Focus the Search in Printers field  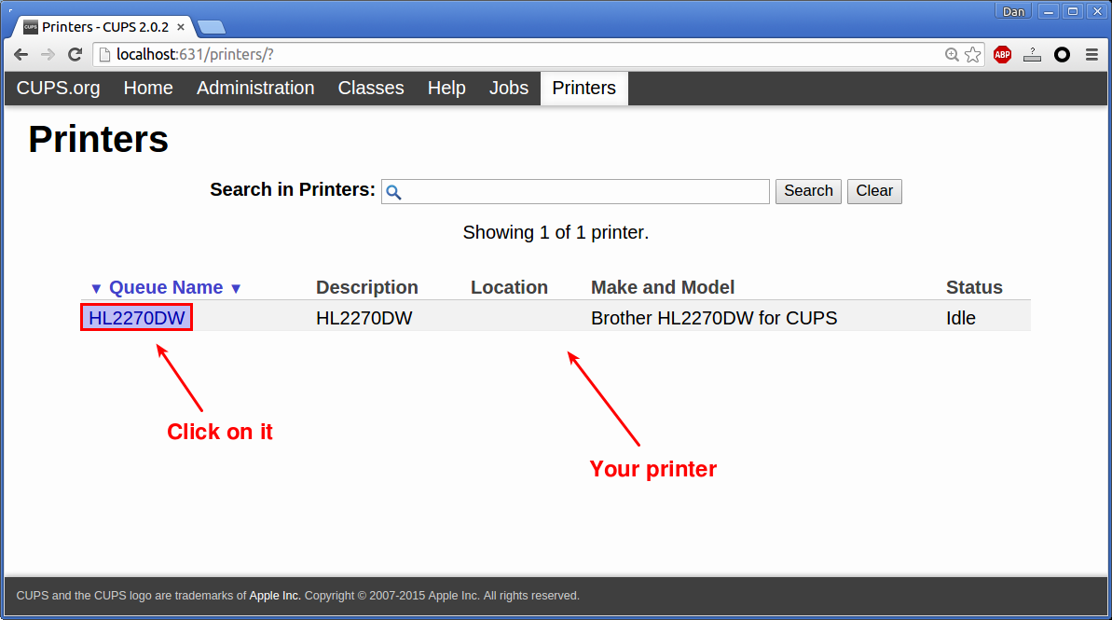(x=575, y=191)
